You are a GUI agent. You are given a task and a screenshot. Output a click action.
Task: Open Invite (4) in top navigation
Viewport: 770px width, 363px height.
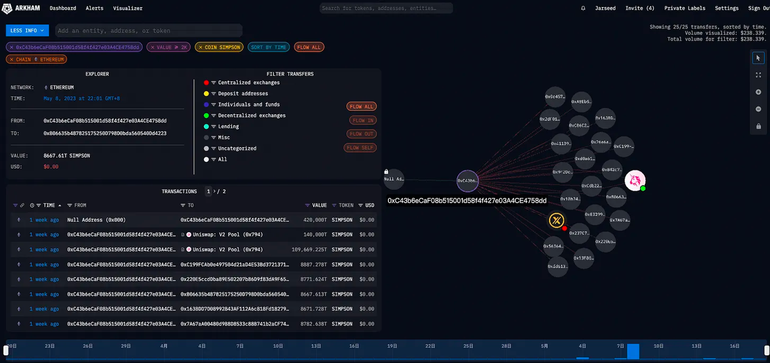click(640, 8)
